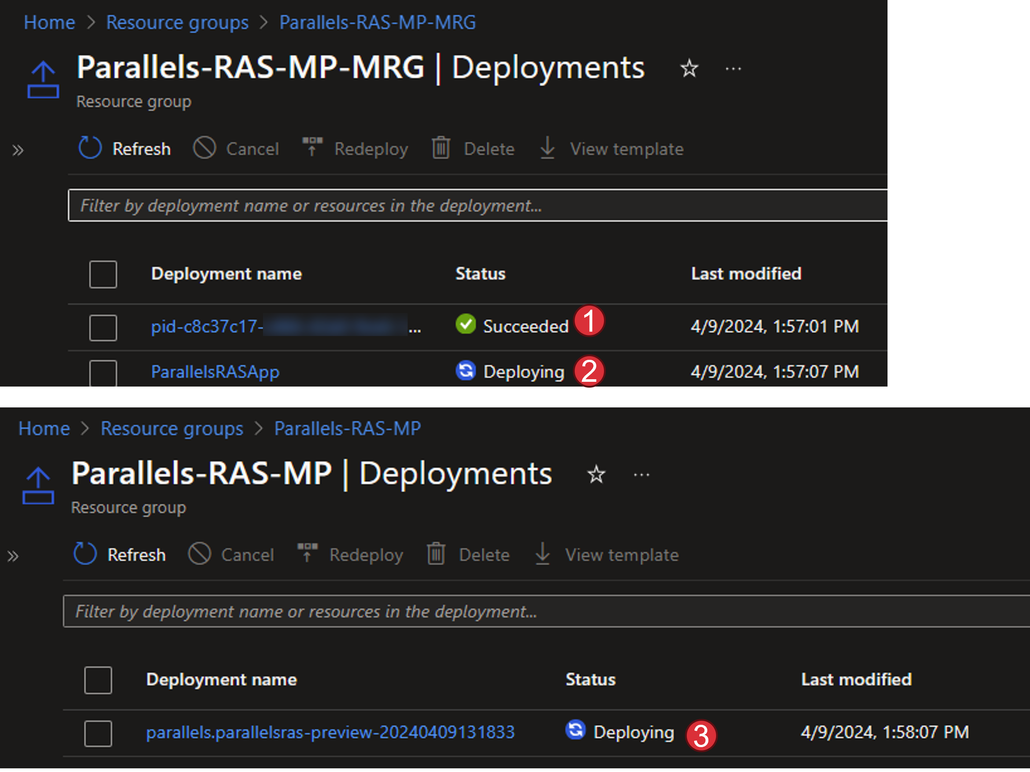Favorite Parallels-RAS-MP-MRG with the star icon
Image resolution: width=1030 pixels, height=772 pixels.
click(689, 69)
